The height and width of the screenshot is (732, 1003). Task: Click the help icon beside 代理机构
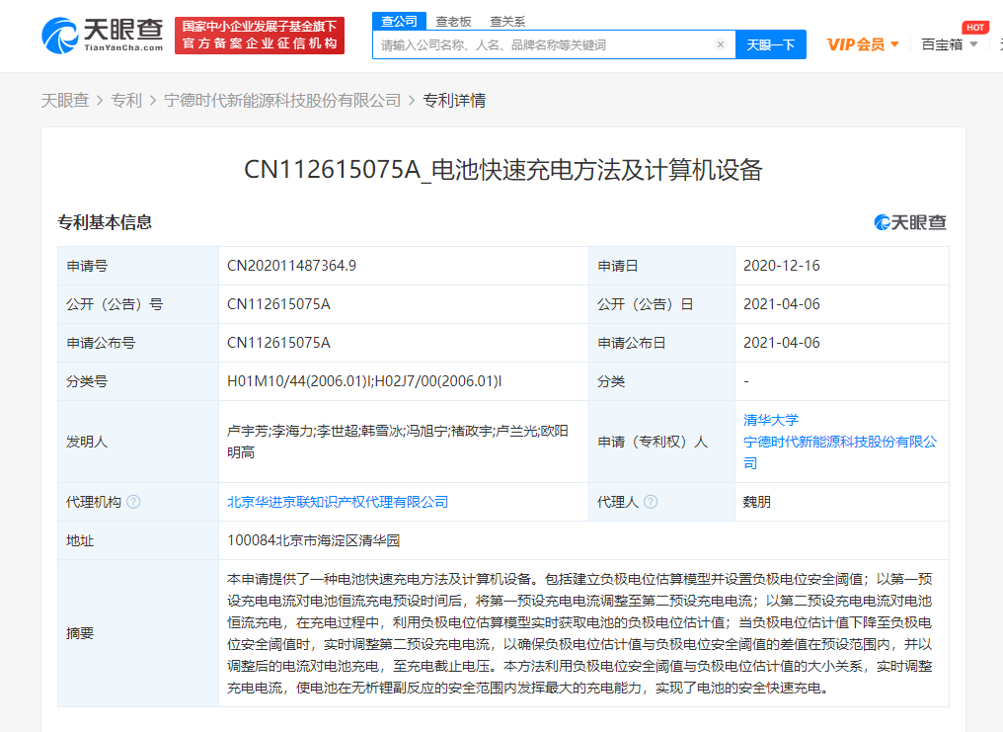point(135,501)
